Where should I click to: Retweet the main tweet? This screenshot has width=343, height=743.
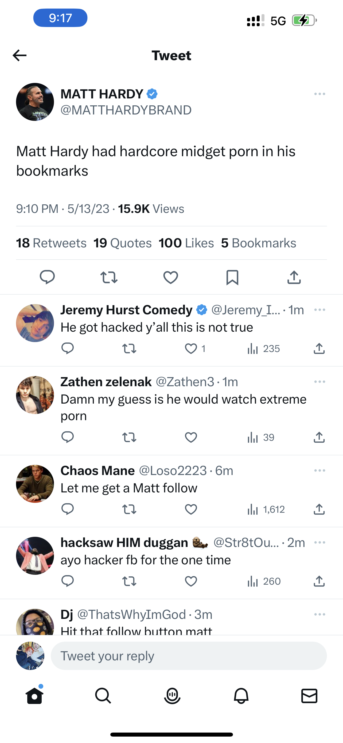(x=109, y=277)
